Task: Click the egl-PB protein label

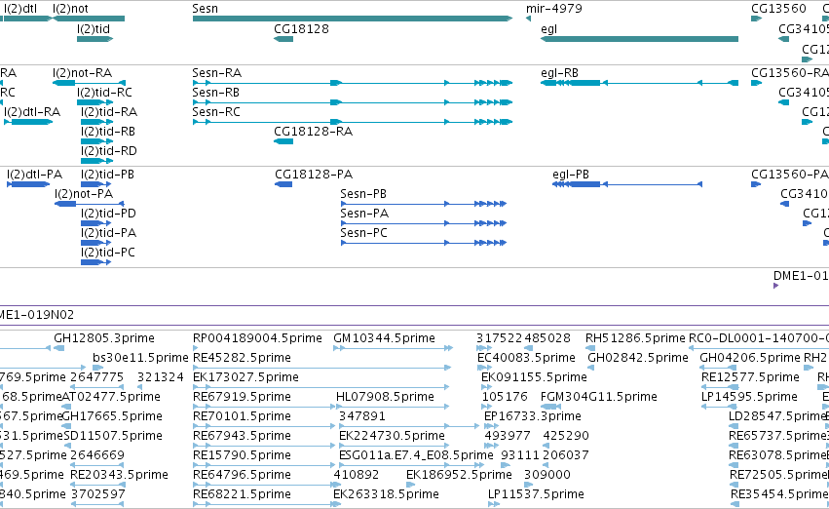Action: click(571, 175)
